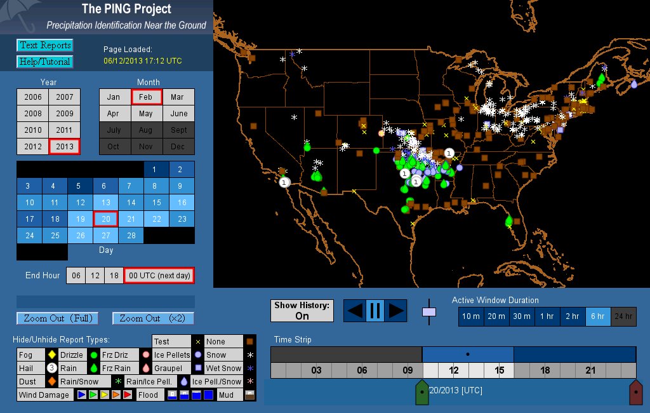Hide the Drizzle report type

coord(71,355)
